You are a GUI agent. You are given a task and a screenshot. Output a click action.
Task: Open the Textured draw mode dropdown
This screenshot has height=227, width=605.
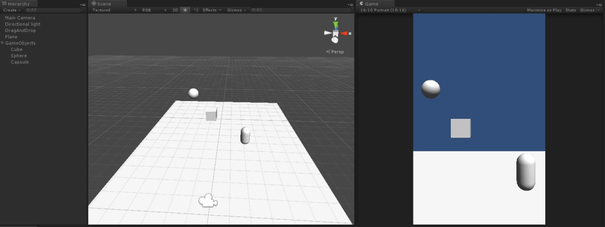[x=114, y=10]
